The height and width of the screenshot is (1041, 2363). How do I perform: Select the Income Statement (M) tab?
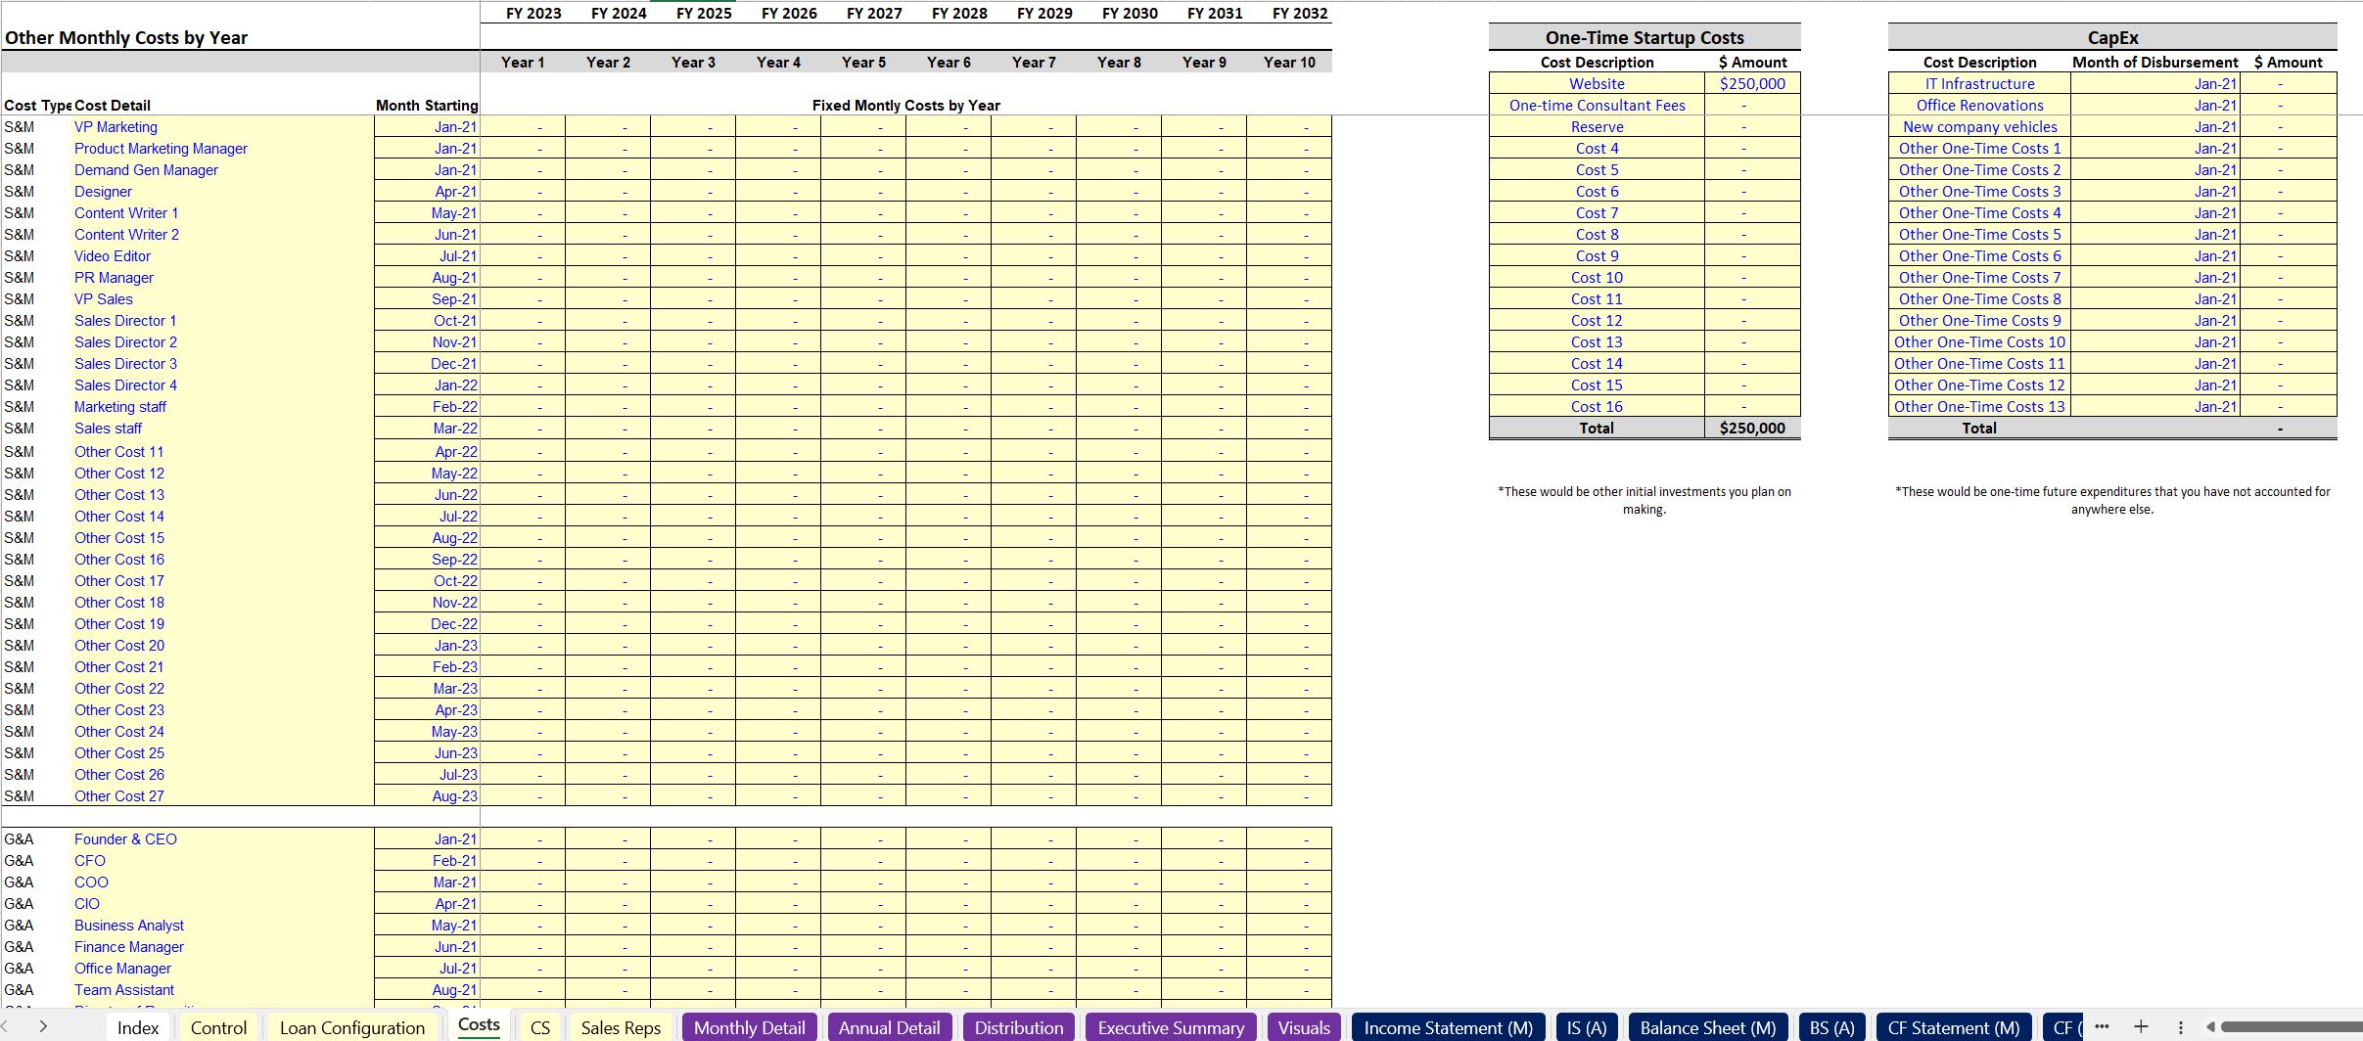pyautogui.click(x=1448, y=1027)
